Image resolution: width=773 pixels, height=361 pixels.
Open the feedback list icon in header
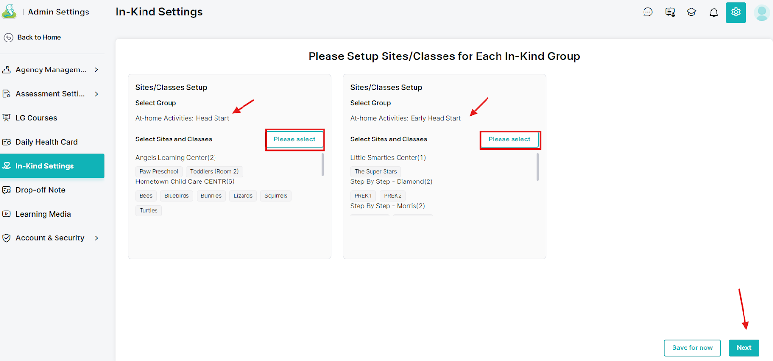[670, 12]
